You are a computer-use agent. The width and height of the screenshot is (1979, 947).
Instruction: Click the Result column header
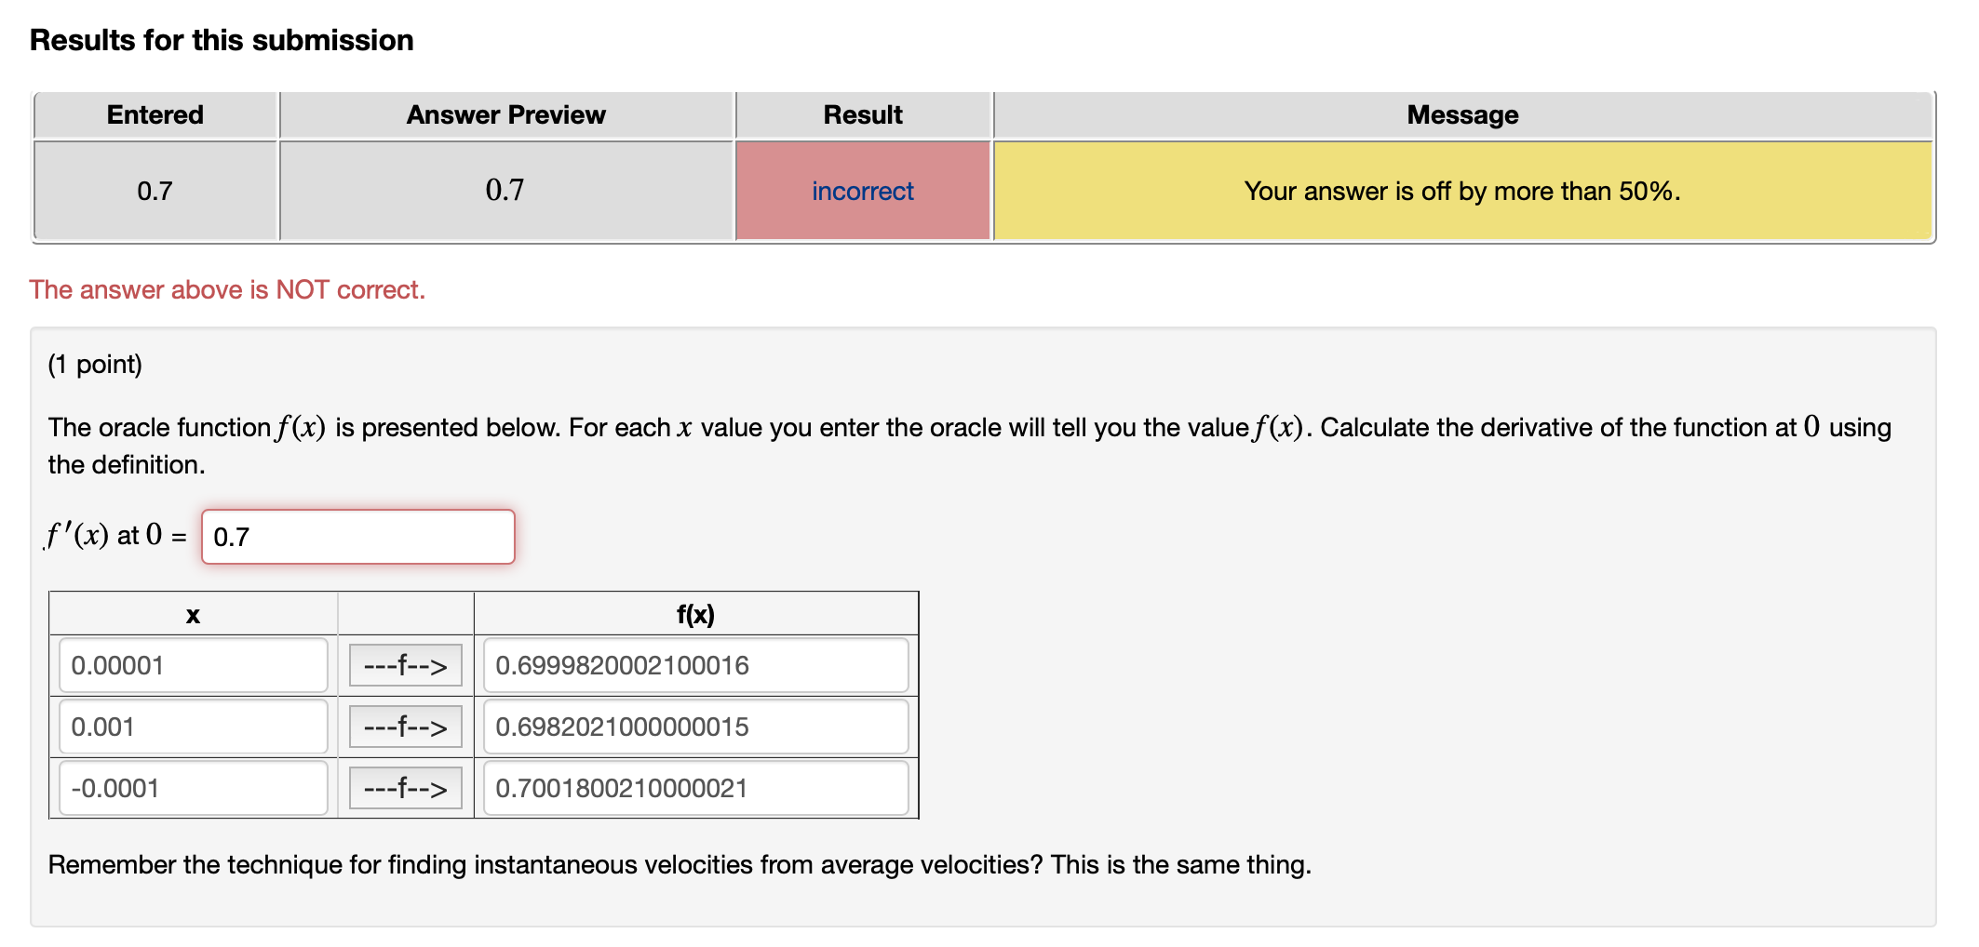click(861, 114)
